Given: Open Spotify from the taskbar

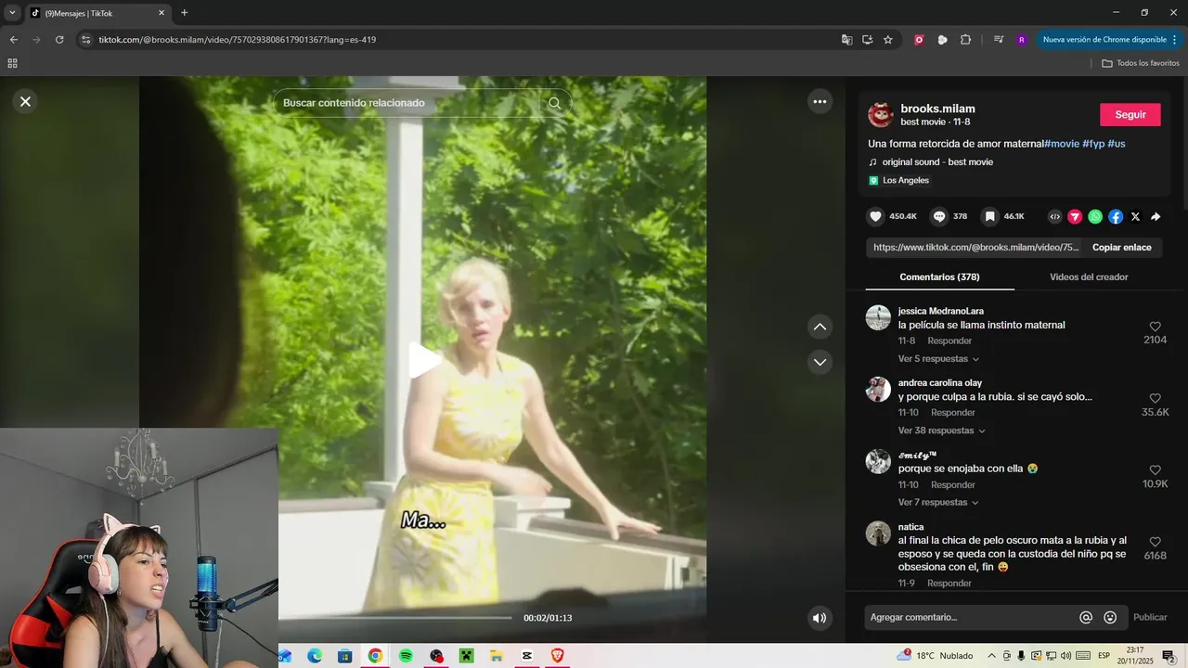Looking at the screenshot, I should coord(406,656).
